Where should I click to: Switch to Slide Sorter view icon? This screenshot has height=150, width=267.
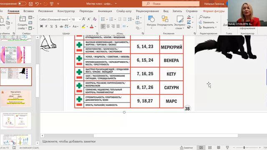[210, 147]
